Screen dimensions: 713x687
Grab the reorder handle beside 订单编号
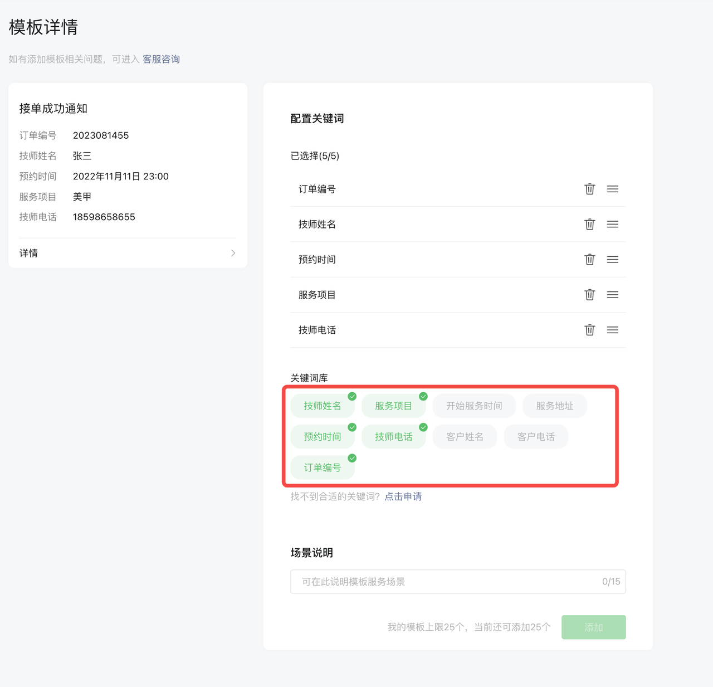(612, 189)
